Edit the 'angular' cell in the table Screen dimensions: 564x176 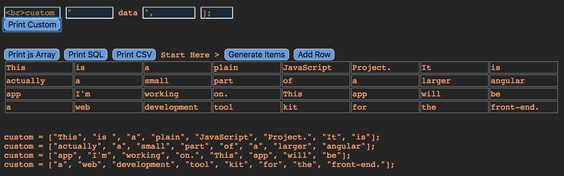coord(524,81)
